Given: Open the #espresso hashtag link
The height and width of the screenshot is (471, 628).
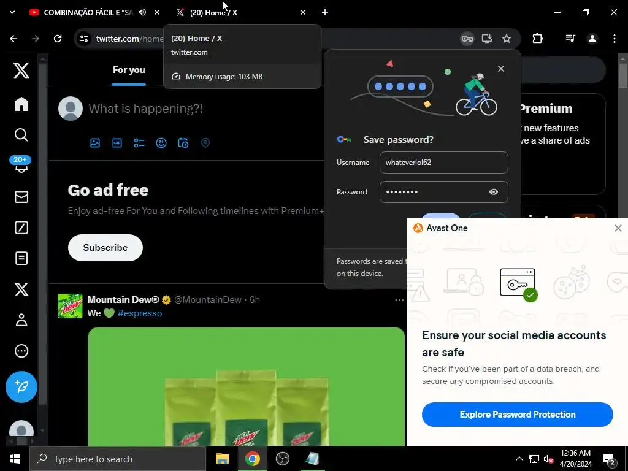Looking at the screenshot, I should [x=140, y=313].
